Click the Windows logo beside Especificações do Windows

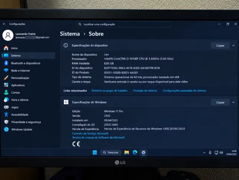(66, 102)
